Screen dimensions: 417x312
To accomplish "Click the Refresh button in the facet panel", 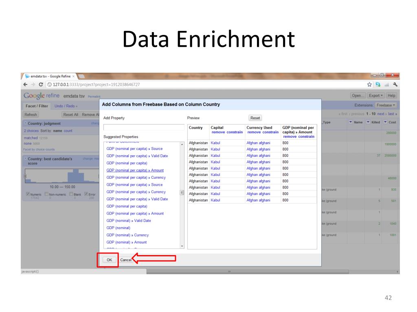I will point(31,115).
